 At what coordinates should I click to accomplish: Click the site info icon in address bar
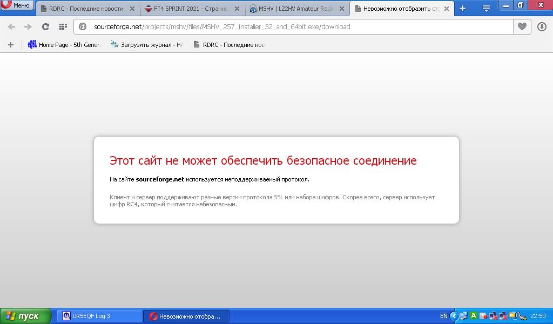83,26
